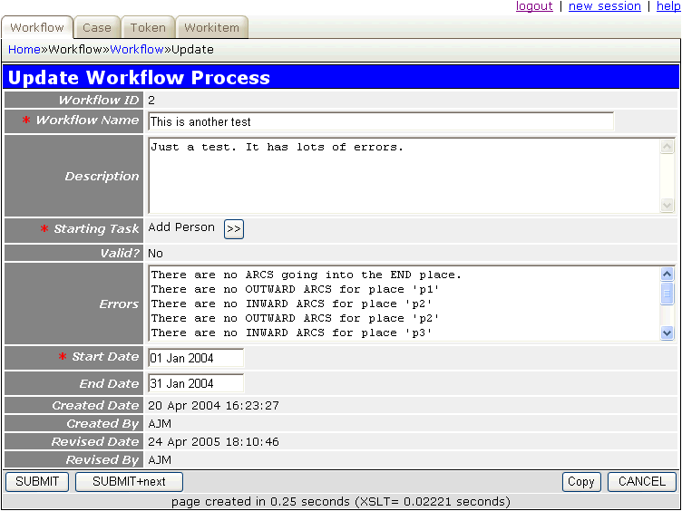
Task: Open the Starting Task picker >> button
Action: click(234, 229)
